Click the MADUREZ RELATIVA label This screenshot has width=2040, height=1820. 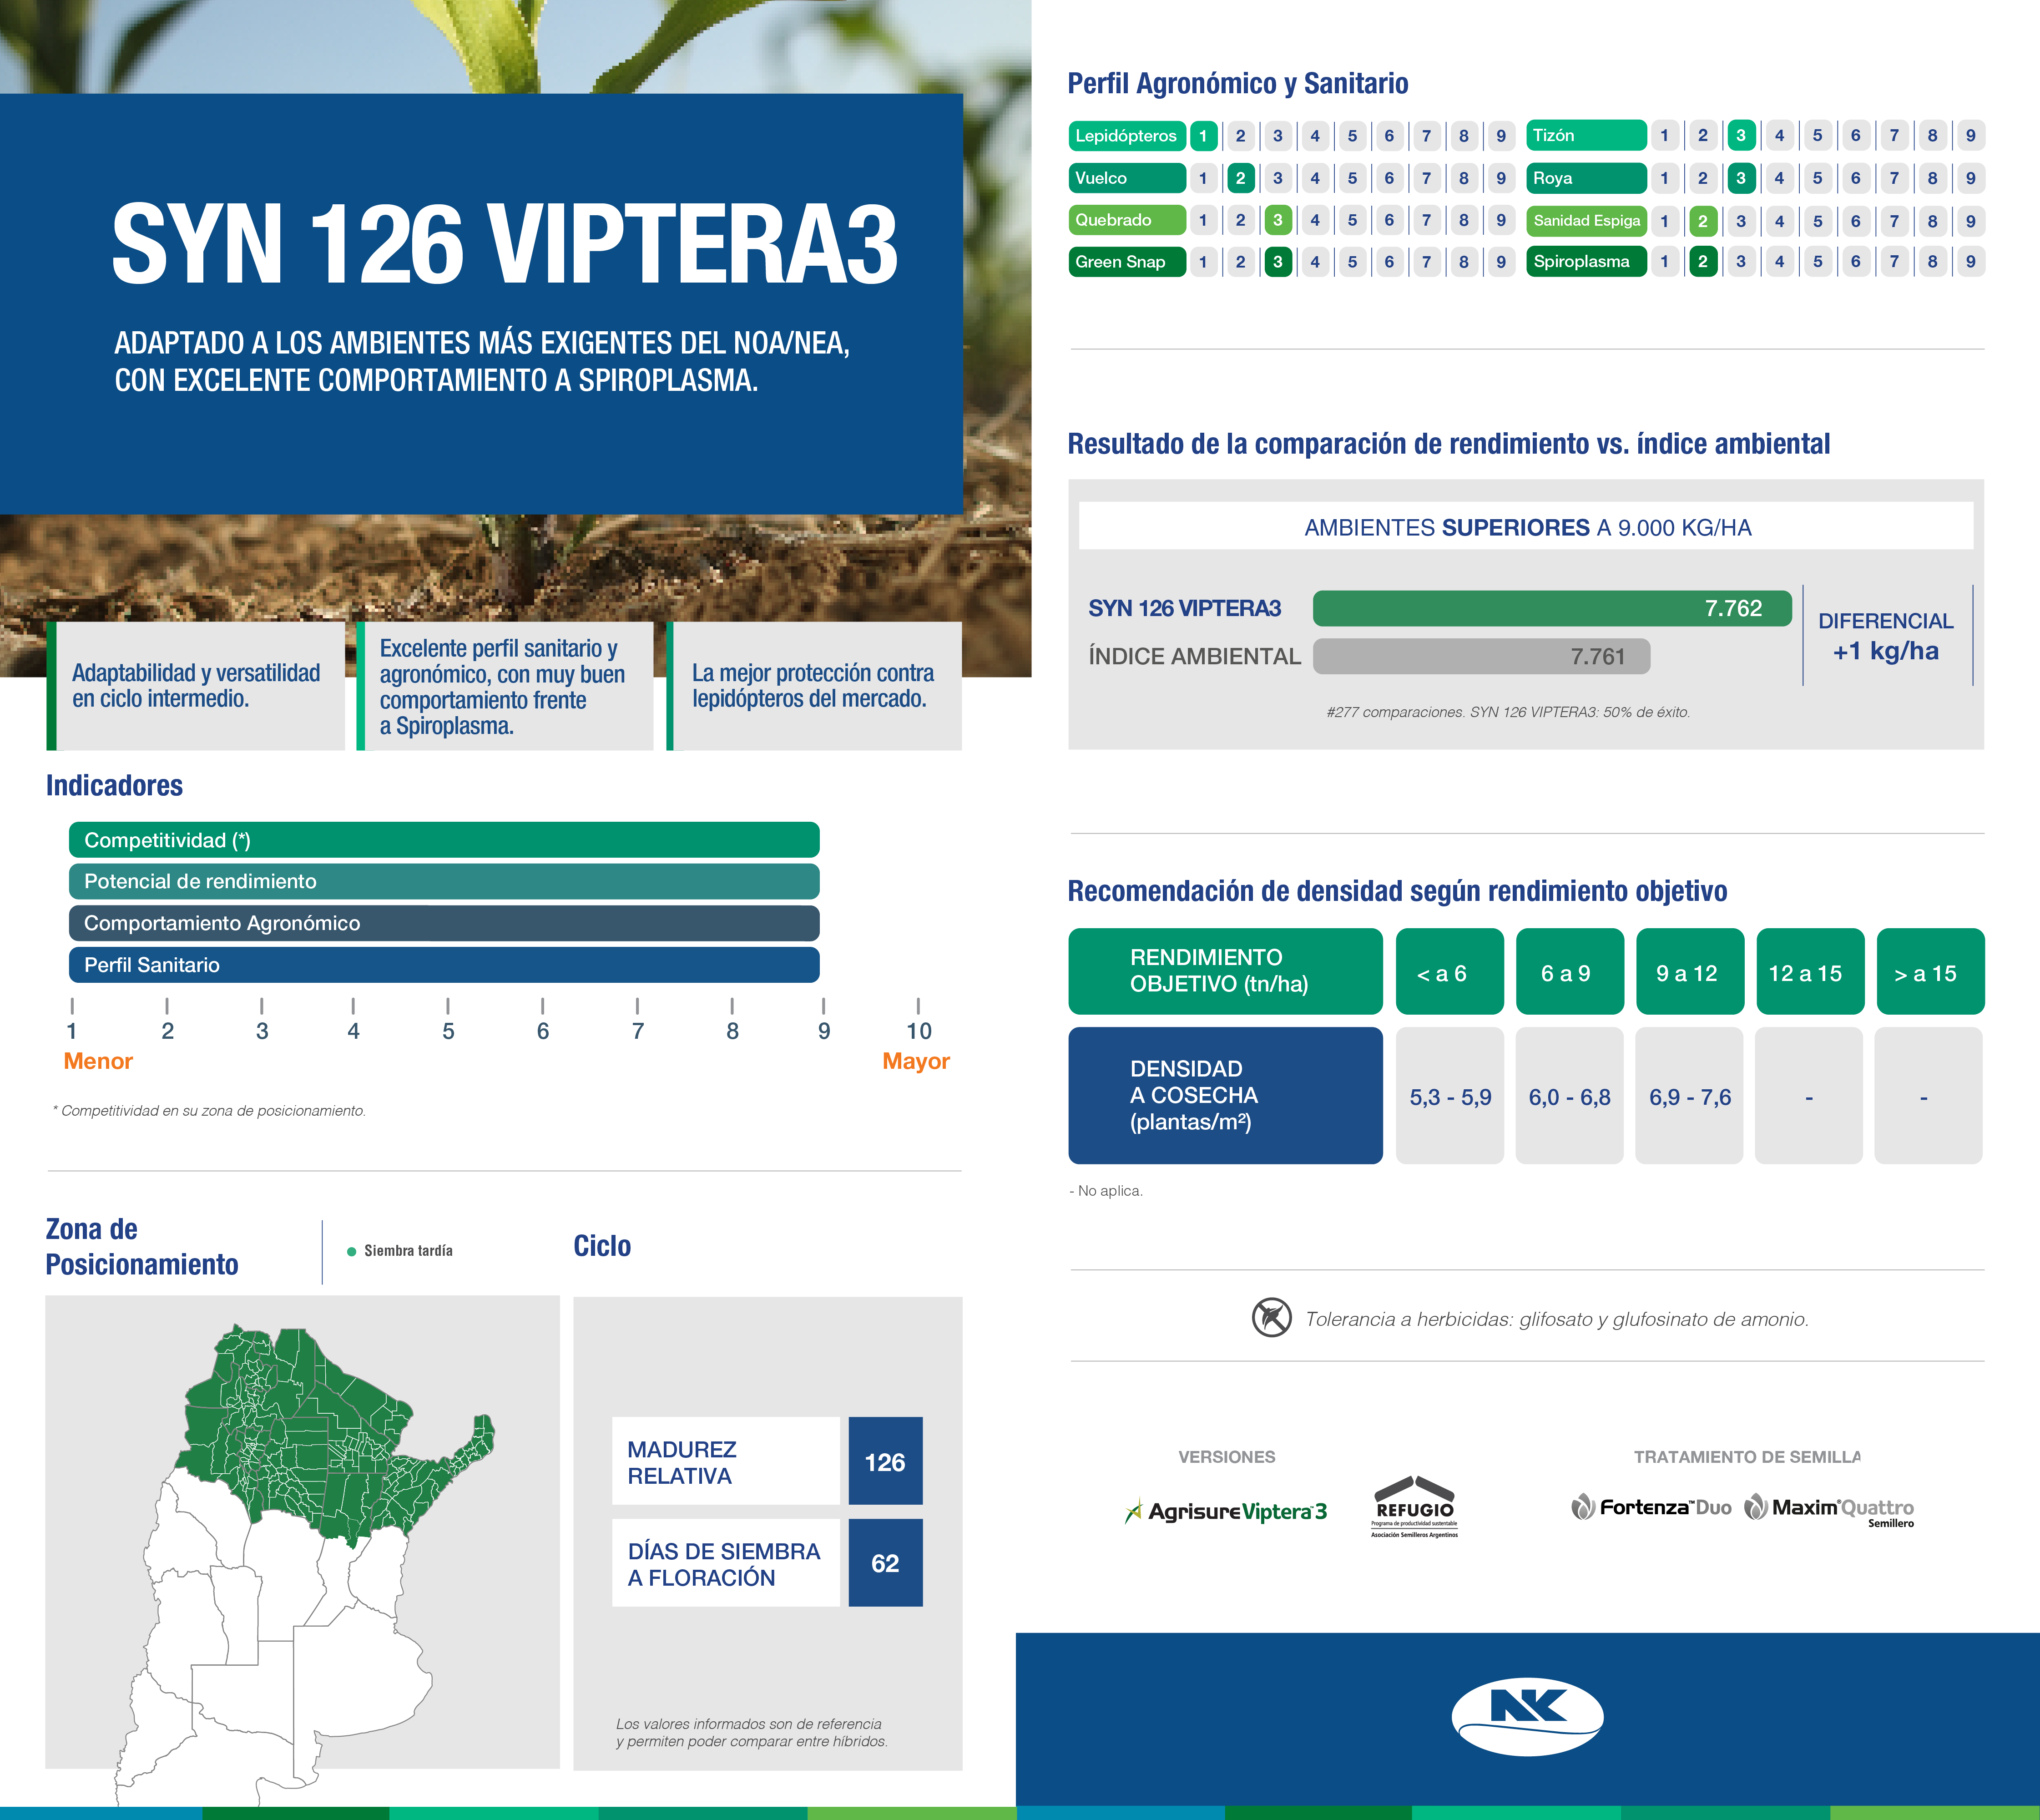726,1461
